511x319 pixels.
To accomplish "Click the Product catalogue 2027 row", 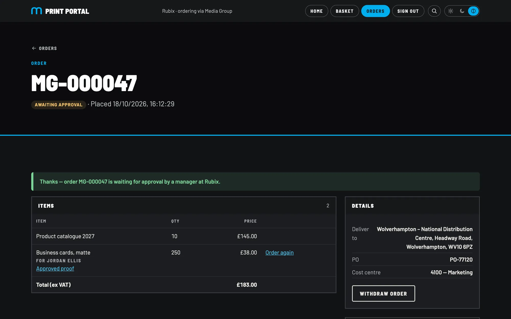I will coord(184,236).
